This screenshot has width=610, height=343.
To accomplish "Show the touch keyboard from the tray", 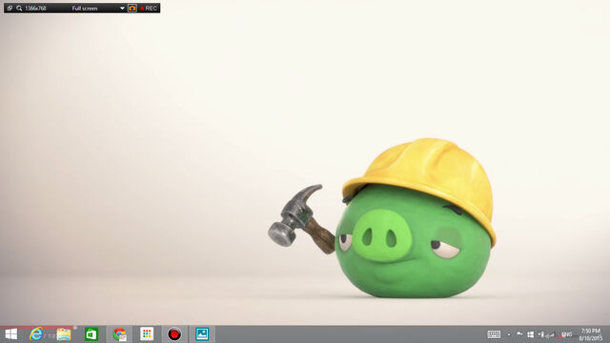I will [494, 334].
